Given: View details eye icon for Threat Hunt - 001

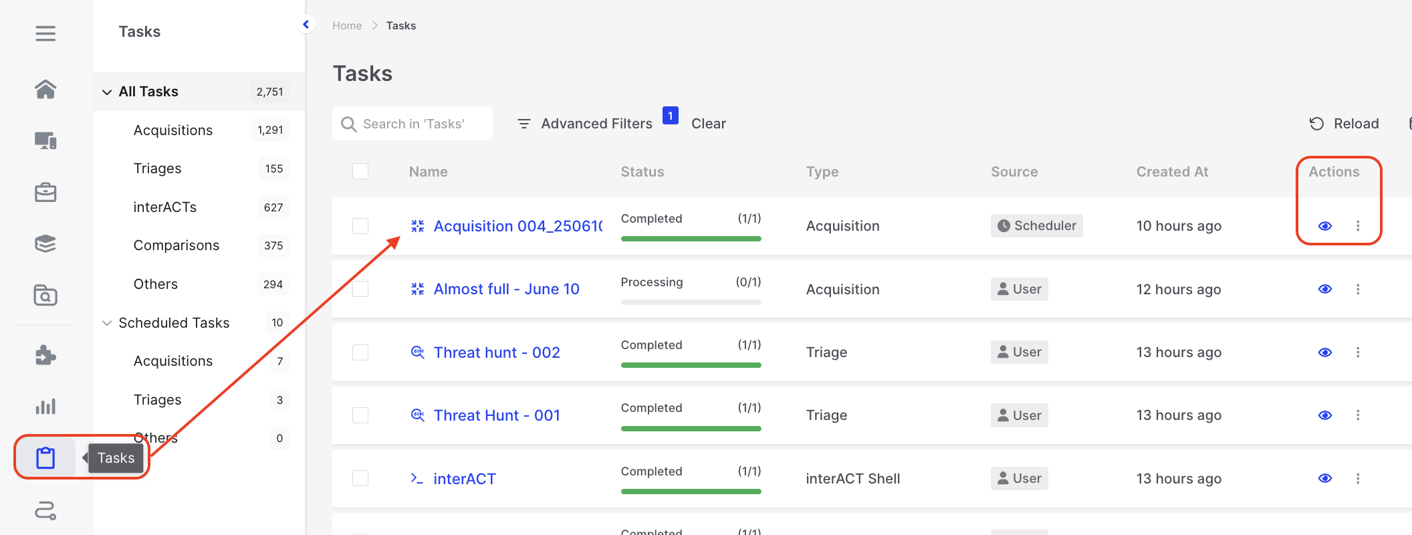Looking at the screenshot, I should tap(1324, 415).
